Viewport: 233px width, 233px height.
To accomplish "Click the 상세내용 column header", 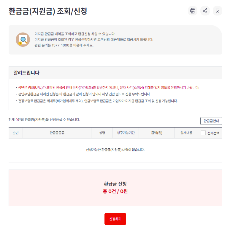I will [186, 133].
